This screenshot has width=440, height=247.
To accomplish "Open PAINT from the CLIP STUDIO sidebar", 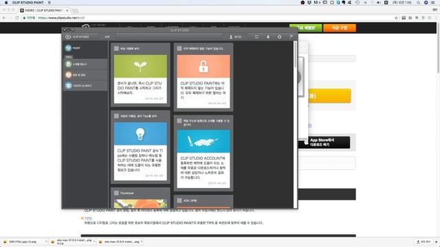I will tap(73, 48).
